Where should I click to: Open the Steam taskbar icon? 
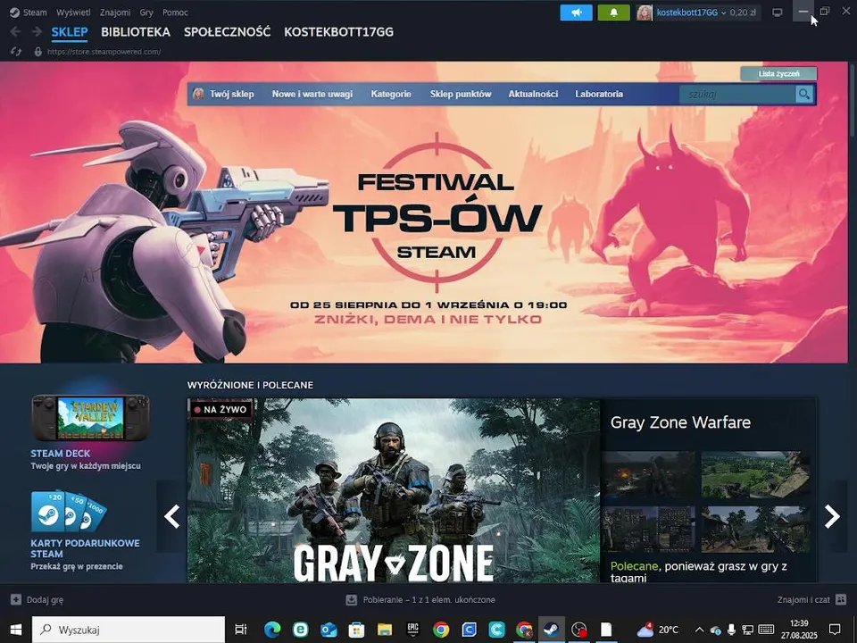pyautogui.click(x=551, y=630)
